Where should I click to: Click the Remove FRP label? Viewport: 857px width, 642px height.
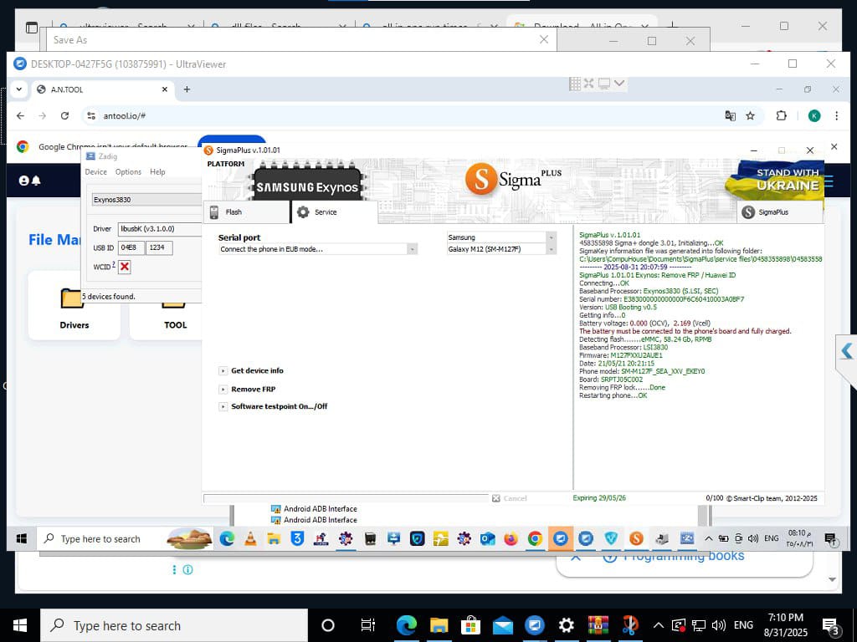click(x=253, y=390)
